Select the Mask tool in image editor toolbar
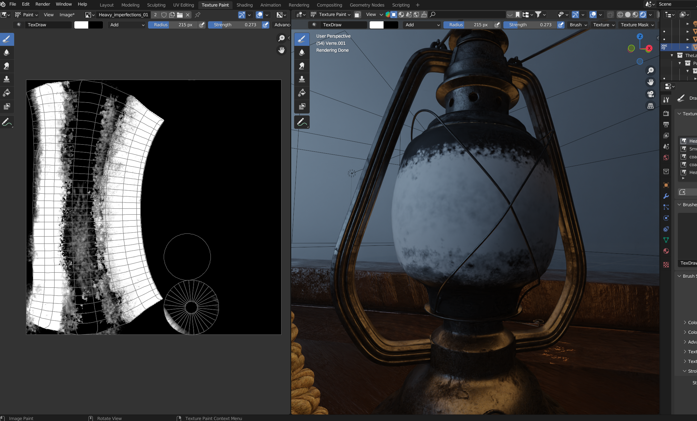 7,106
